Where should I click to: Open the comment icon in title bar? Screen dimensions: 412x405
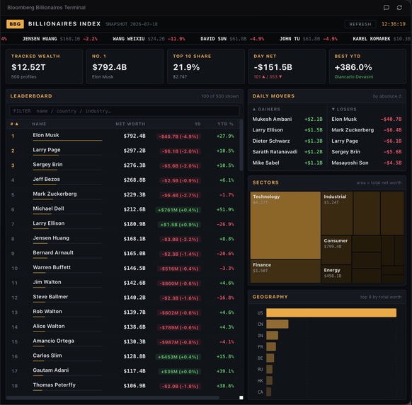click(x=387, y=7)
